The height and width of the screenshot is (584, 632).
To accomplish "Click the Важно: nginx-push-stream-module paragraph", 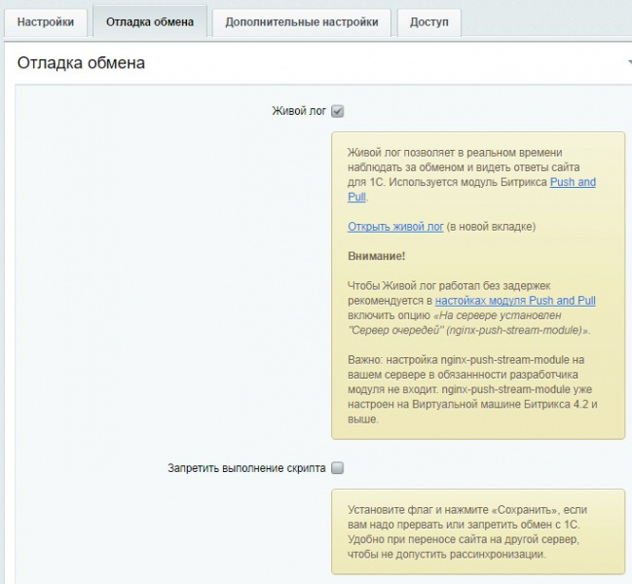I will tap(472, 389).
